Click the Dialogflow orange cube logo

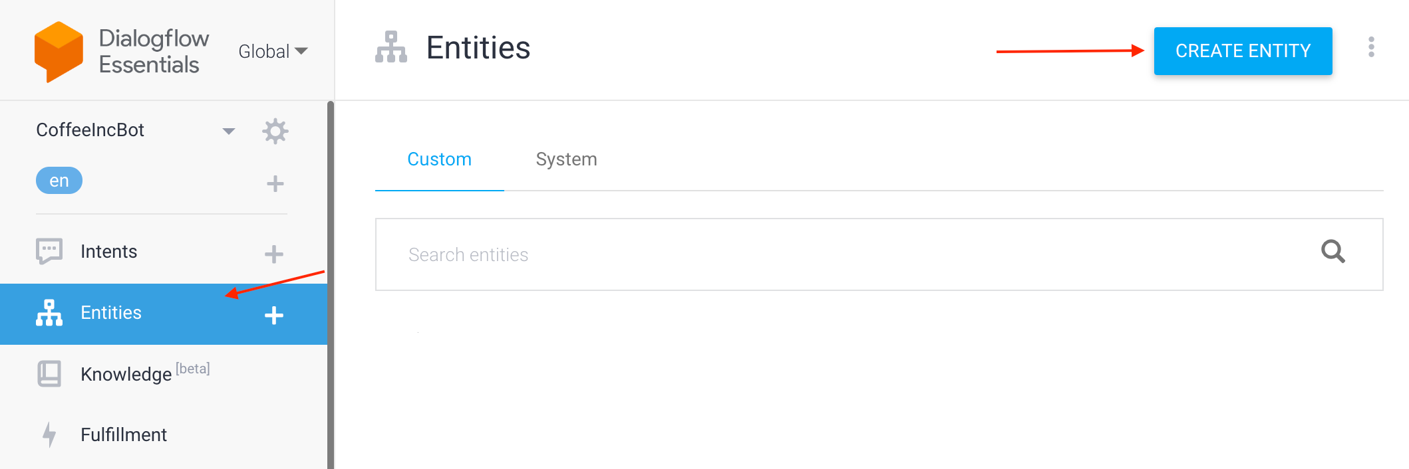pos(59,52)
